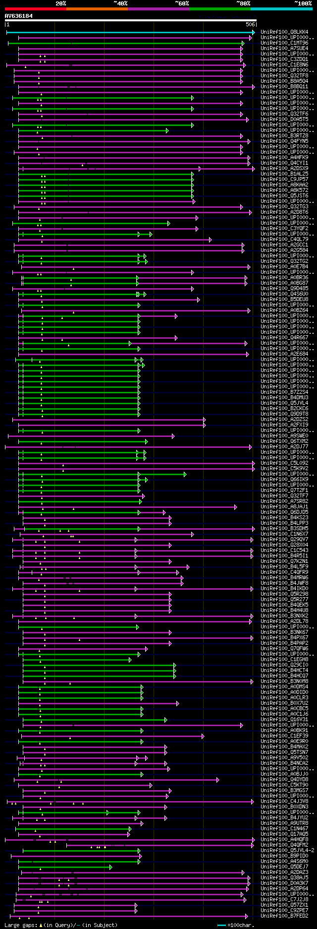Select the UniRef100_A2DJ77 label
The image size is (317, 929).
284,447
